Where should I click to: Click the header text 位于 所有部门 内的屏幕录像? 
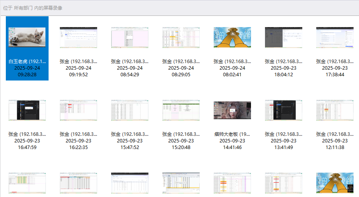pos(33,8)
